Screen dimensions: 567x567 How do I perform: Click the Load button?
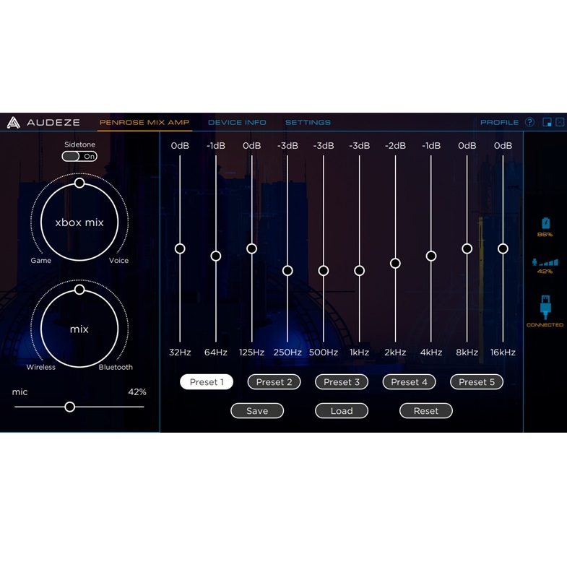point(342,411)
